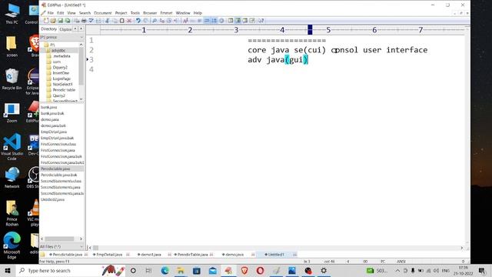Click the Copy toolbar icon
The image size is (492, 277).
[x=115, y=21]
